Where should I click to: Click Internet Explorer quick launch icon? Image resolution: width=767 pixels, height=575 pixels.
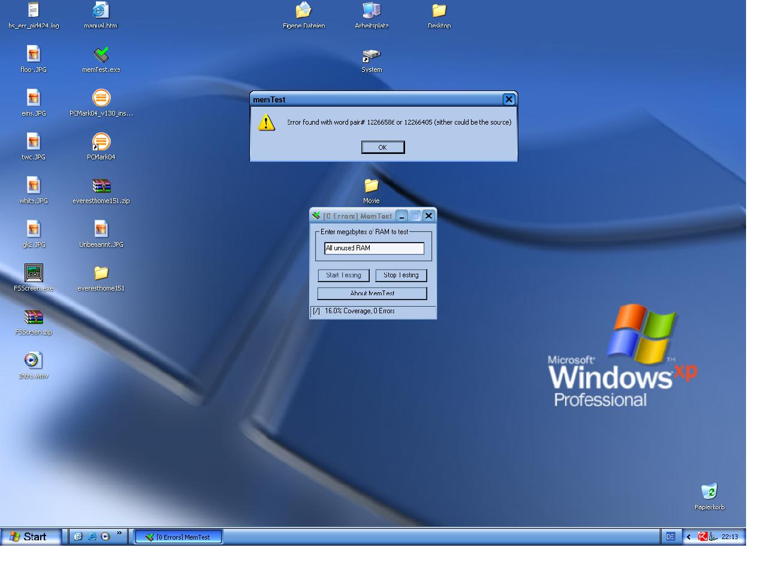(x=92, y=537)
